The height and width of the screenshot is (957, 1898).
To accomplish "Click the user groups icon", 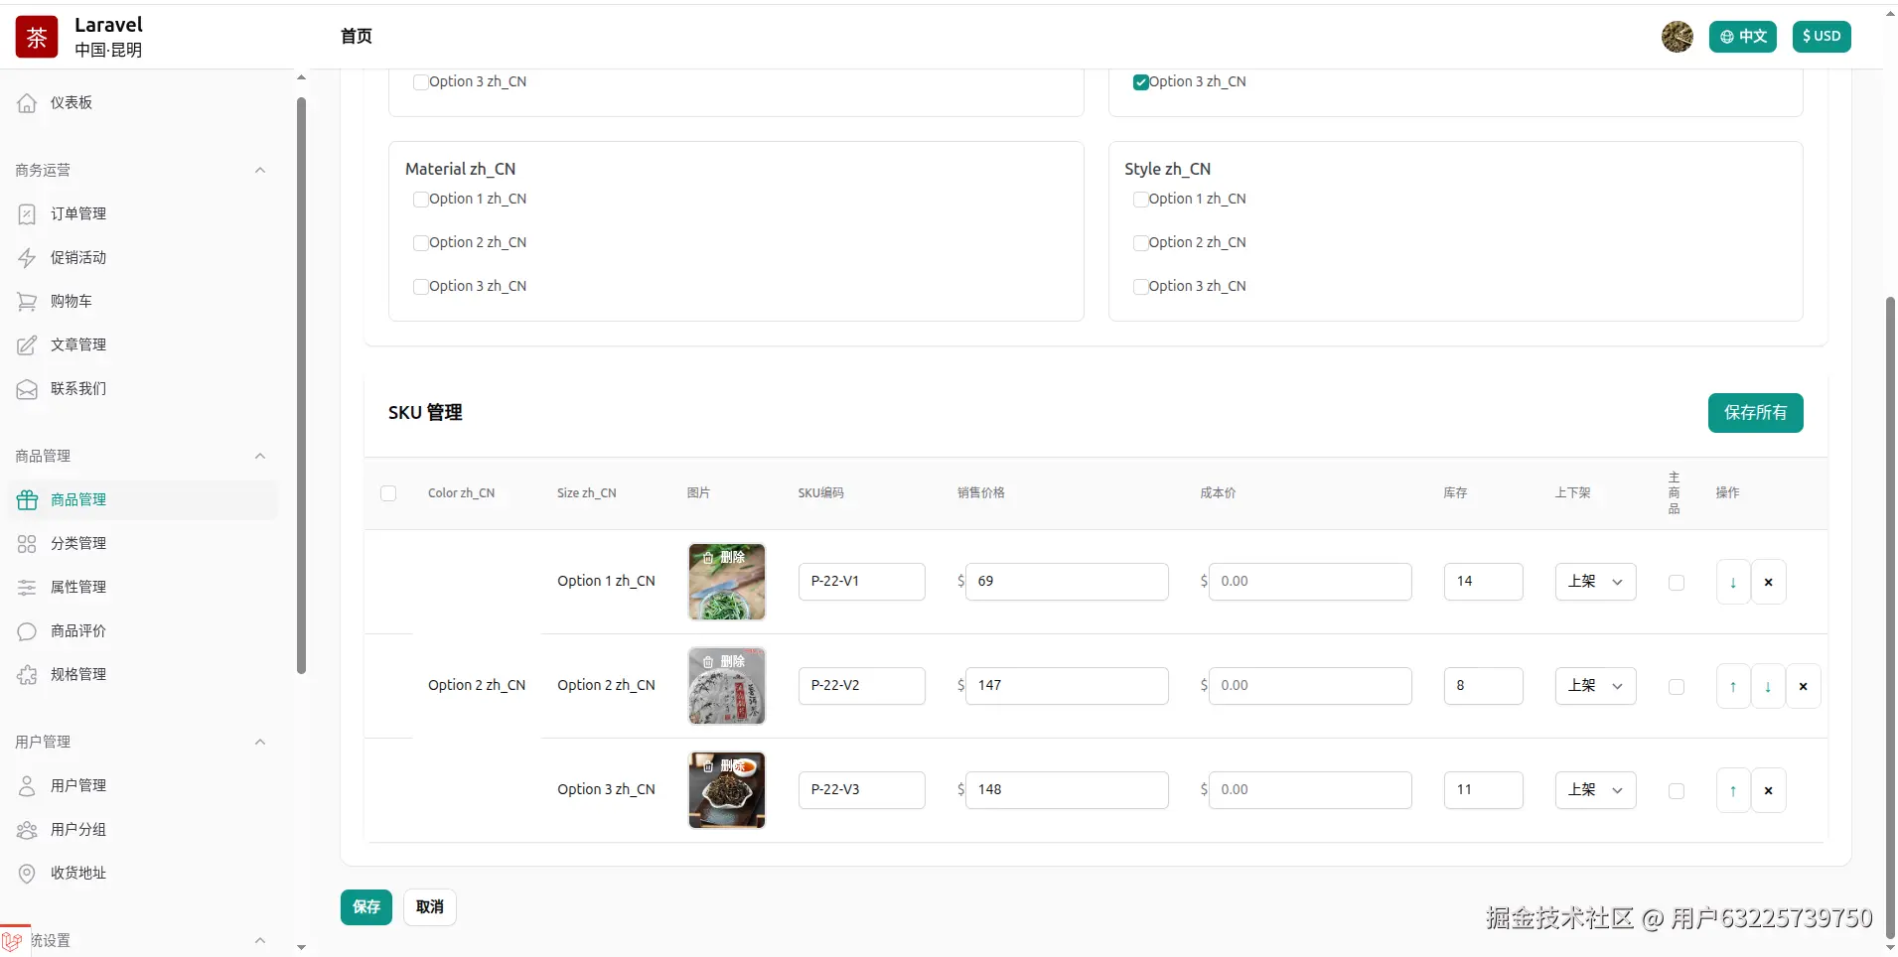I will (x=27, y=830).
